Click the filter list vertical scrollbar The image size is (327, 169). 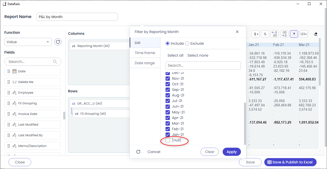[245, 124]
